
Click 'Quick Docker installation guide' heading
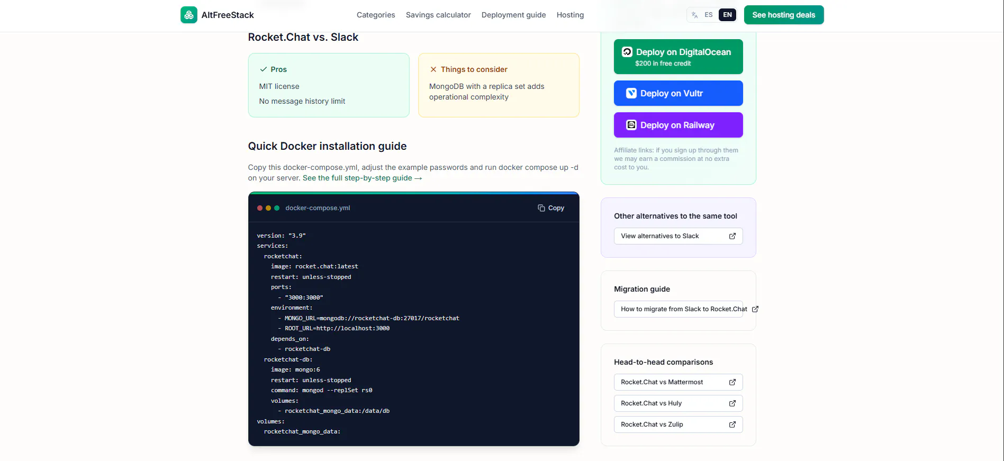(x=328, y=146)
